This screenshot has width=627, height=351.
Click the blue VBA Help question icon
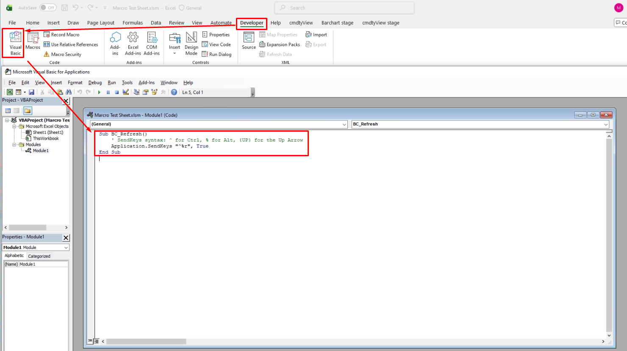coord(174,92)
